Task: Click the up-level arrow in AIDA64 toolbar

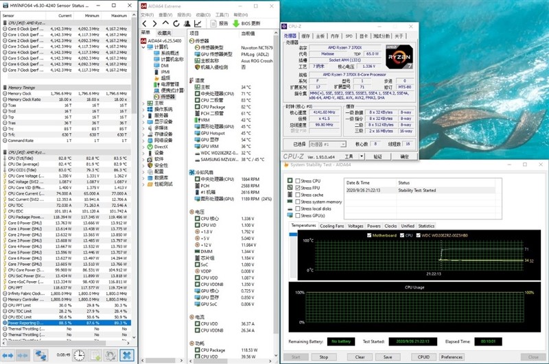Action: (x=165, y=23)
